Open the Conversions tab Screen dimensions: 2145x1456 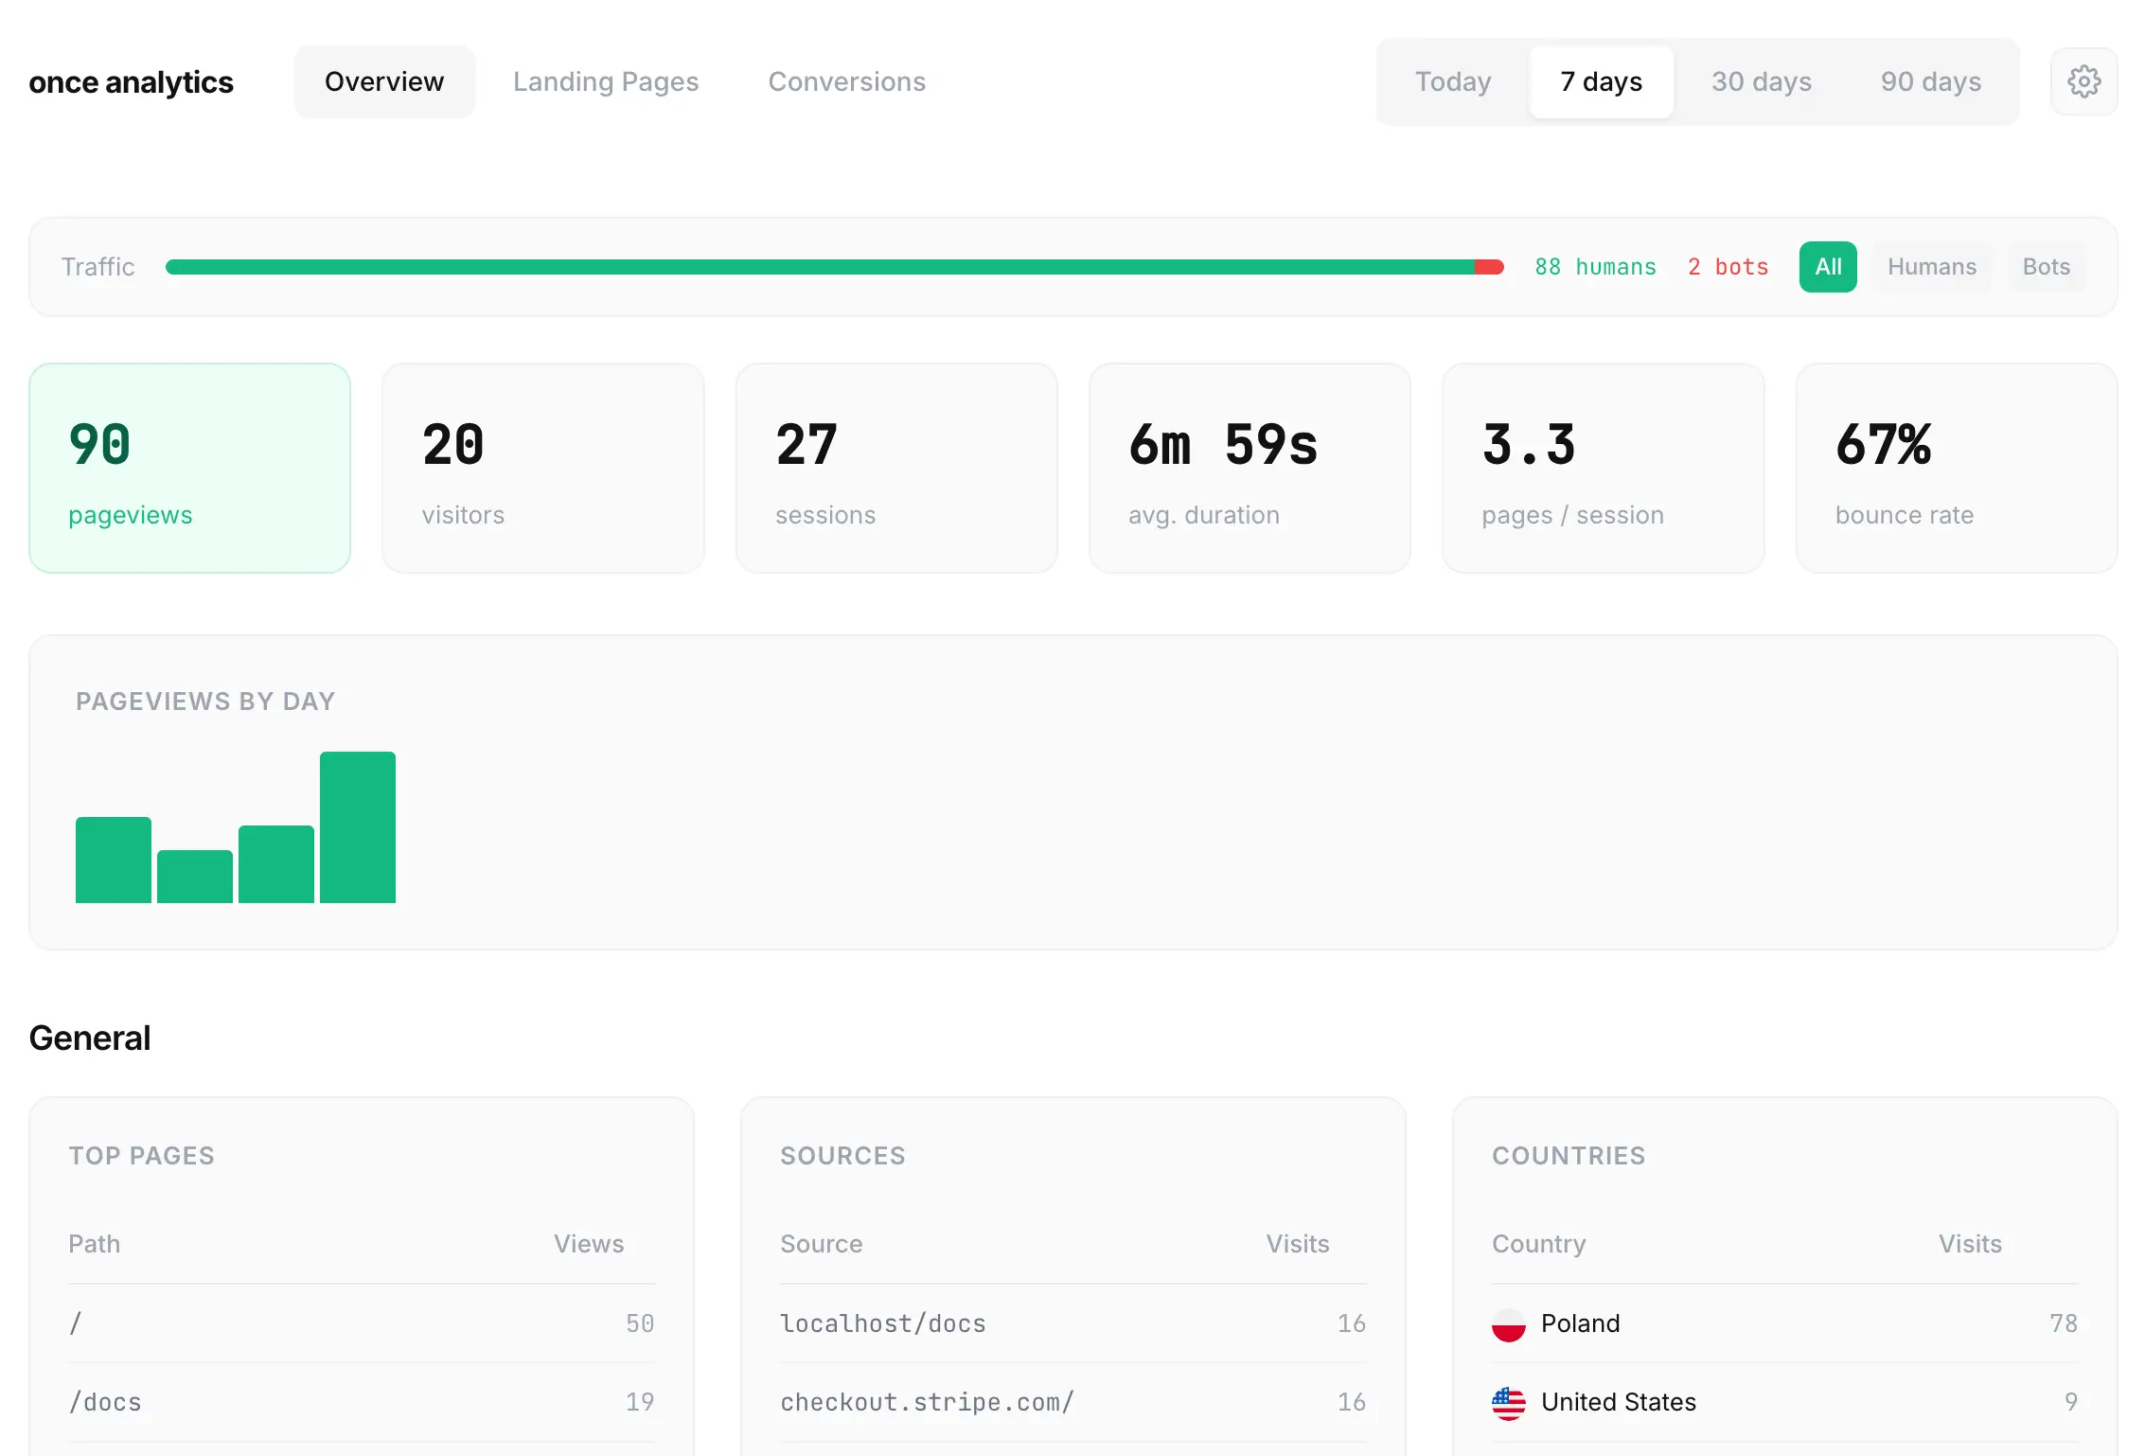tap(847, 81)
